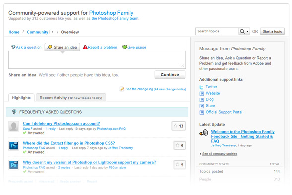
Task: Click the Give praise heart icon
Action: (x=125, y=47)
